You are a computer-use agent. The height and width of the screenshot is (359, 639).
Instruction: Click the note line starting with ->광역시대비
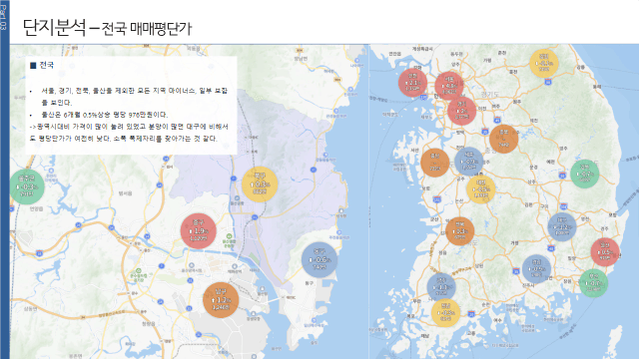coord(129,133)
